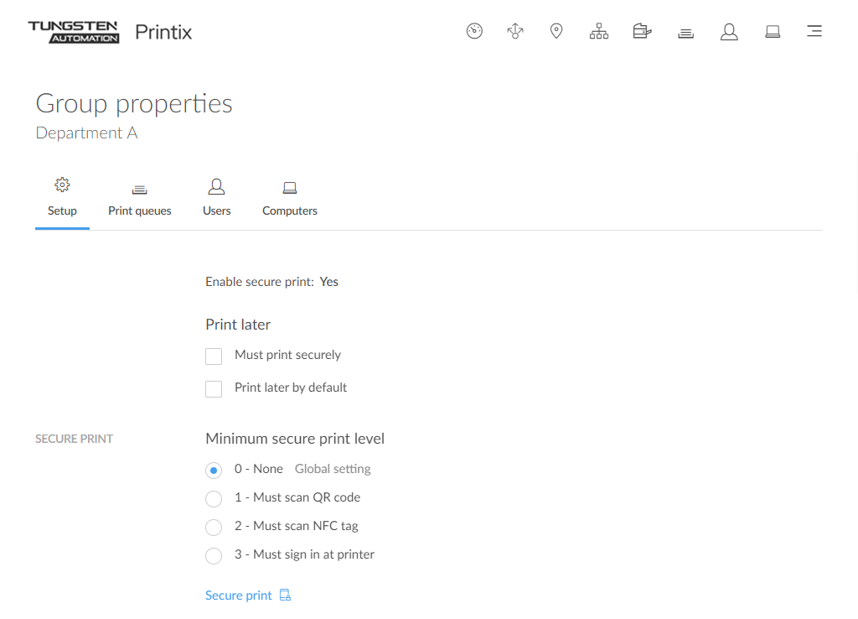Click the three-arrow icon beside Dashboard
Image resolution: width=858 pixels, height=619 pixels.
click(x=515, y=32)
